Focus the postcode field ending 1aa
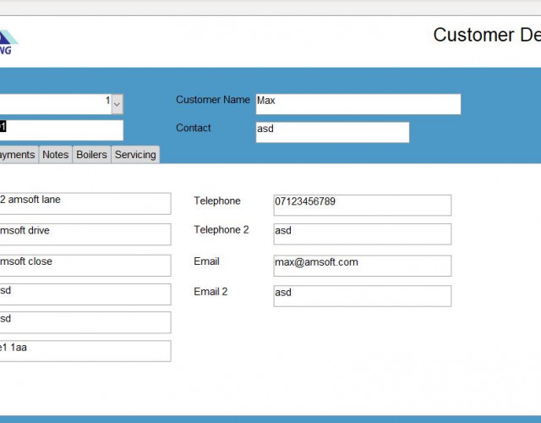541x423 pixels. pyautogui.click(x=85, y=351)
